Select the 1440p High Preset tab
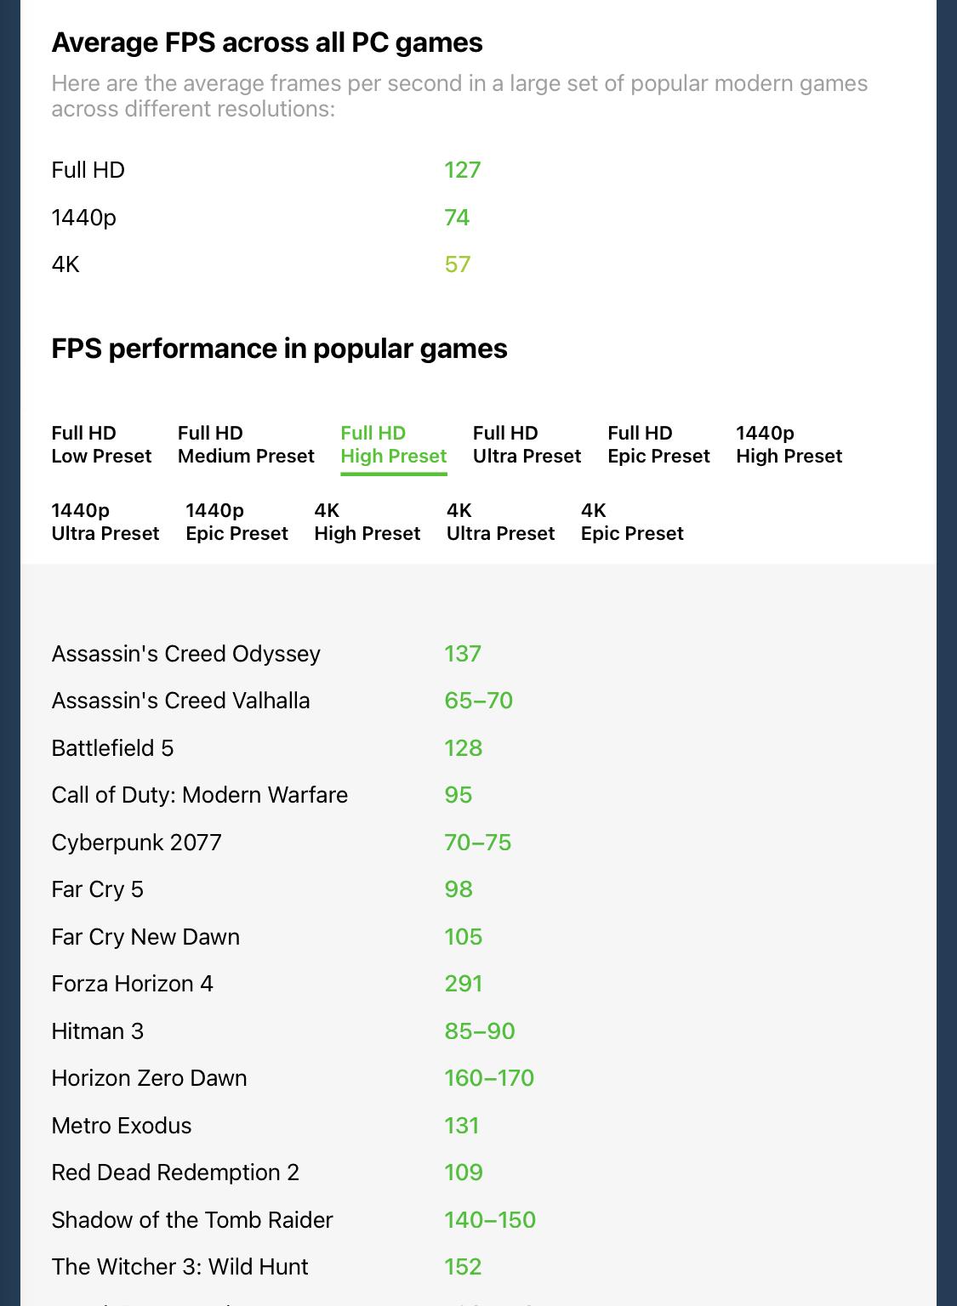Image resolution: width=957 pixels, height=1306 pixels. [789, 445]
